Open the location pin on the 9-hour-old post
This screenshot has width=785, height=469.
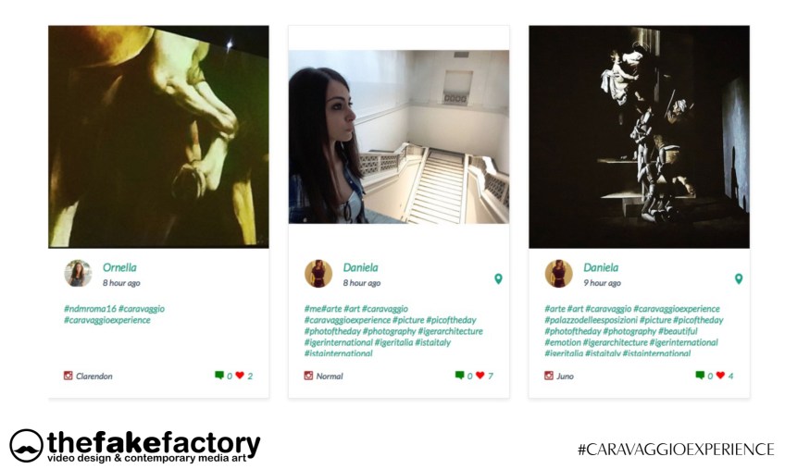pyautogui.click(x=739, y=278)
